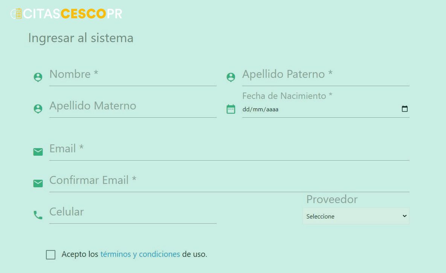Click the Proveedor dropdown arrow
This screenshot has width=446, height=273.
(x=404, y=216)
